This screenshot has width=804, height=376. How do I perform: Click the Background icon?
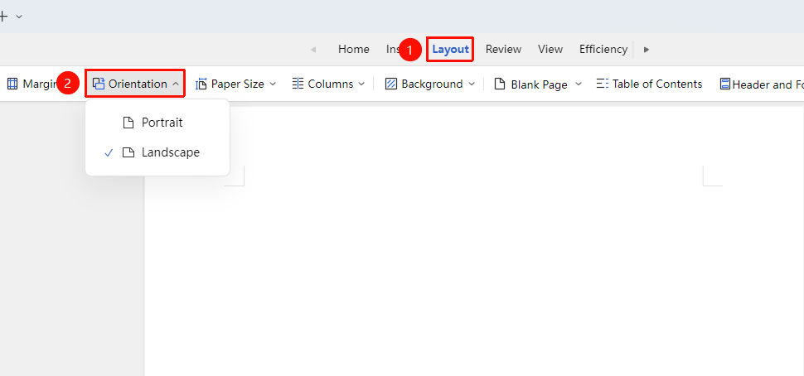[x=391, y=84]
